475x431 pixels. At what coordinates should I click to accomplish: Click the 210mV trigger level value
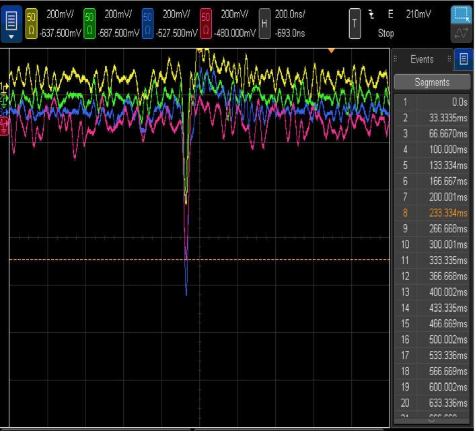tap(419, 14)
